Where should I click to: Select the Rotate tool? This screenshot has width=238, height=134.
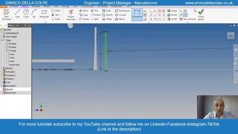[x=84, y=19]
